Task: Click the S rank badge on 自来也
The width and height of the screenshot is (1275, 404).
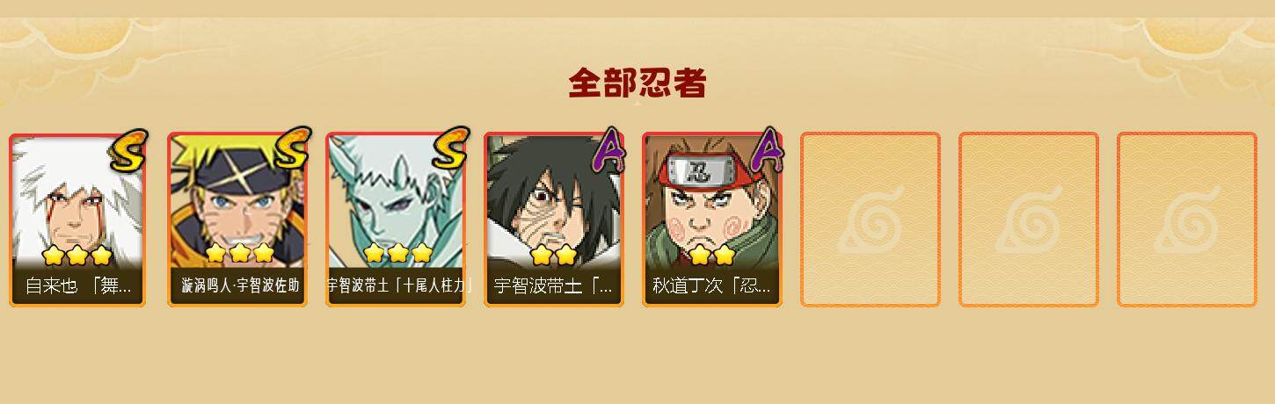Action: pyautogui.click(x=128, y=149)
